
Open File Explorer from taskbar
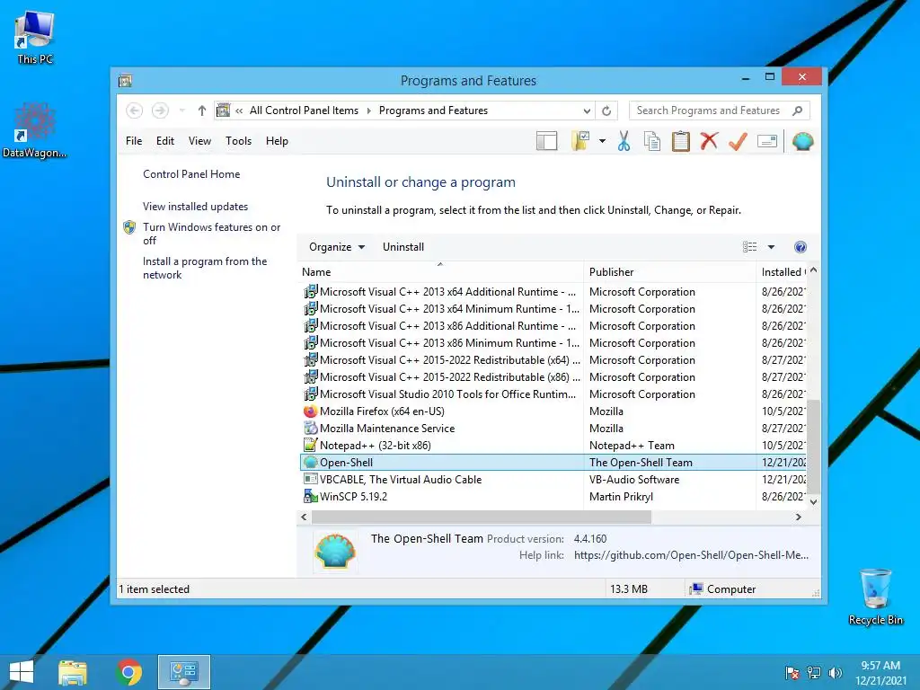click(73, 672)
